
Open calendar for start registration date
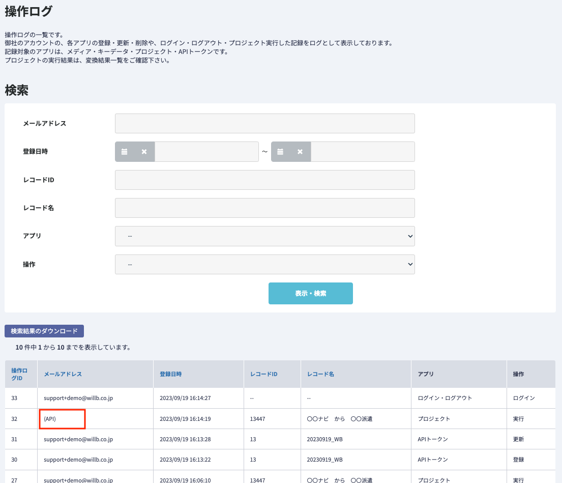point(125,152)
